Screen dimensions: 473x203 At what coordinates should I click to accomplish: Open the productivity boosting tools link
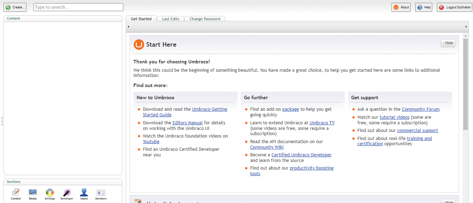(292, 171)
